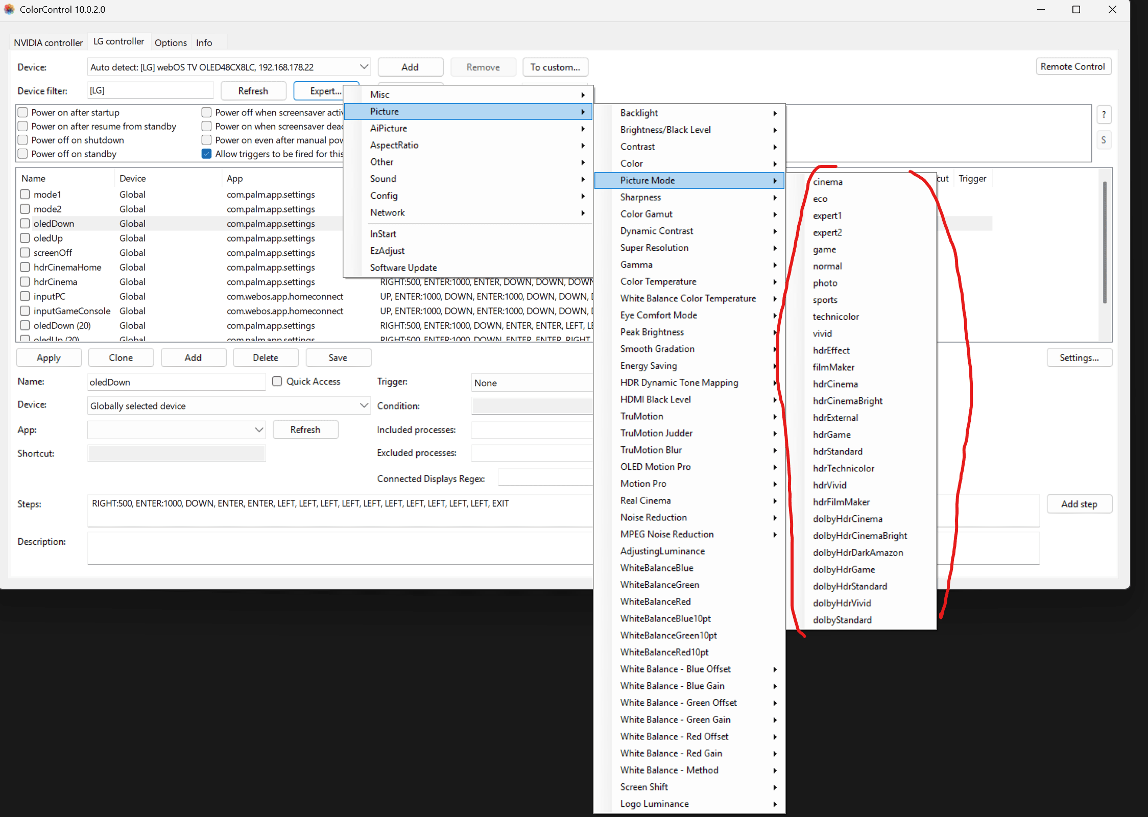1148x817 pixels.
Task: Expand the Color Gamut submenu
Action: pos(689,214)
